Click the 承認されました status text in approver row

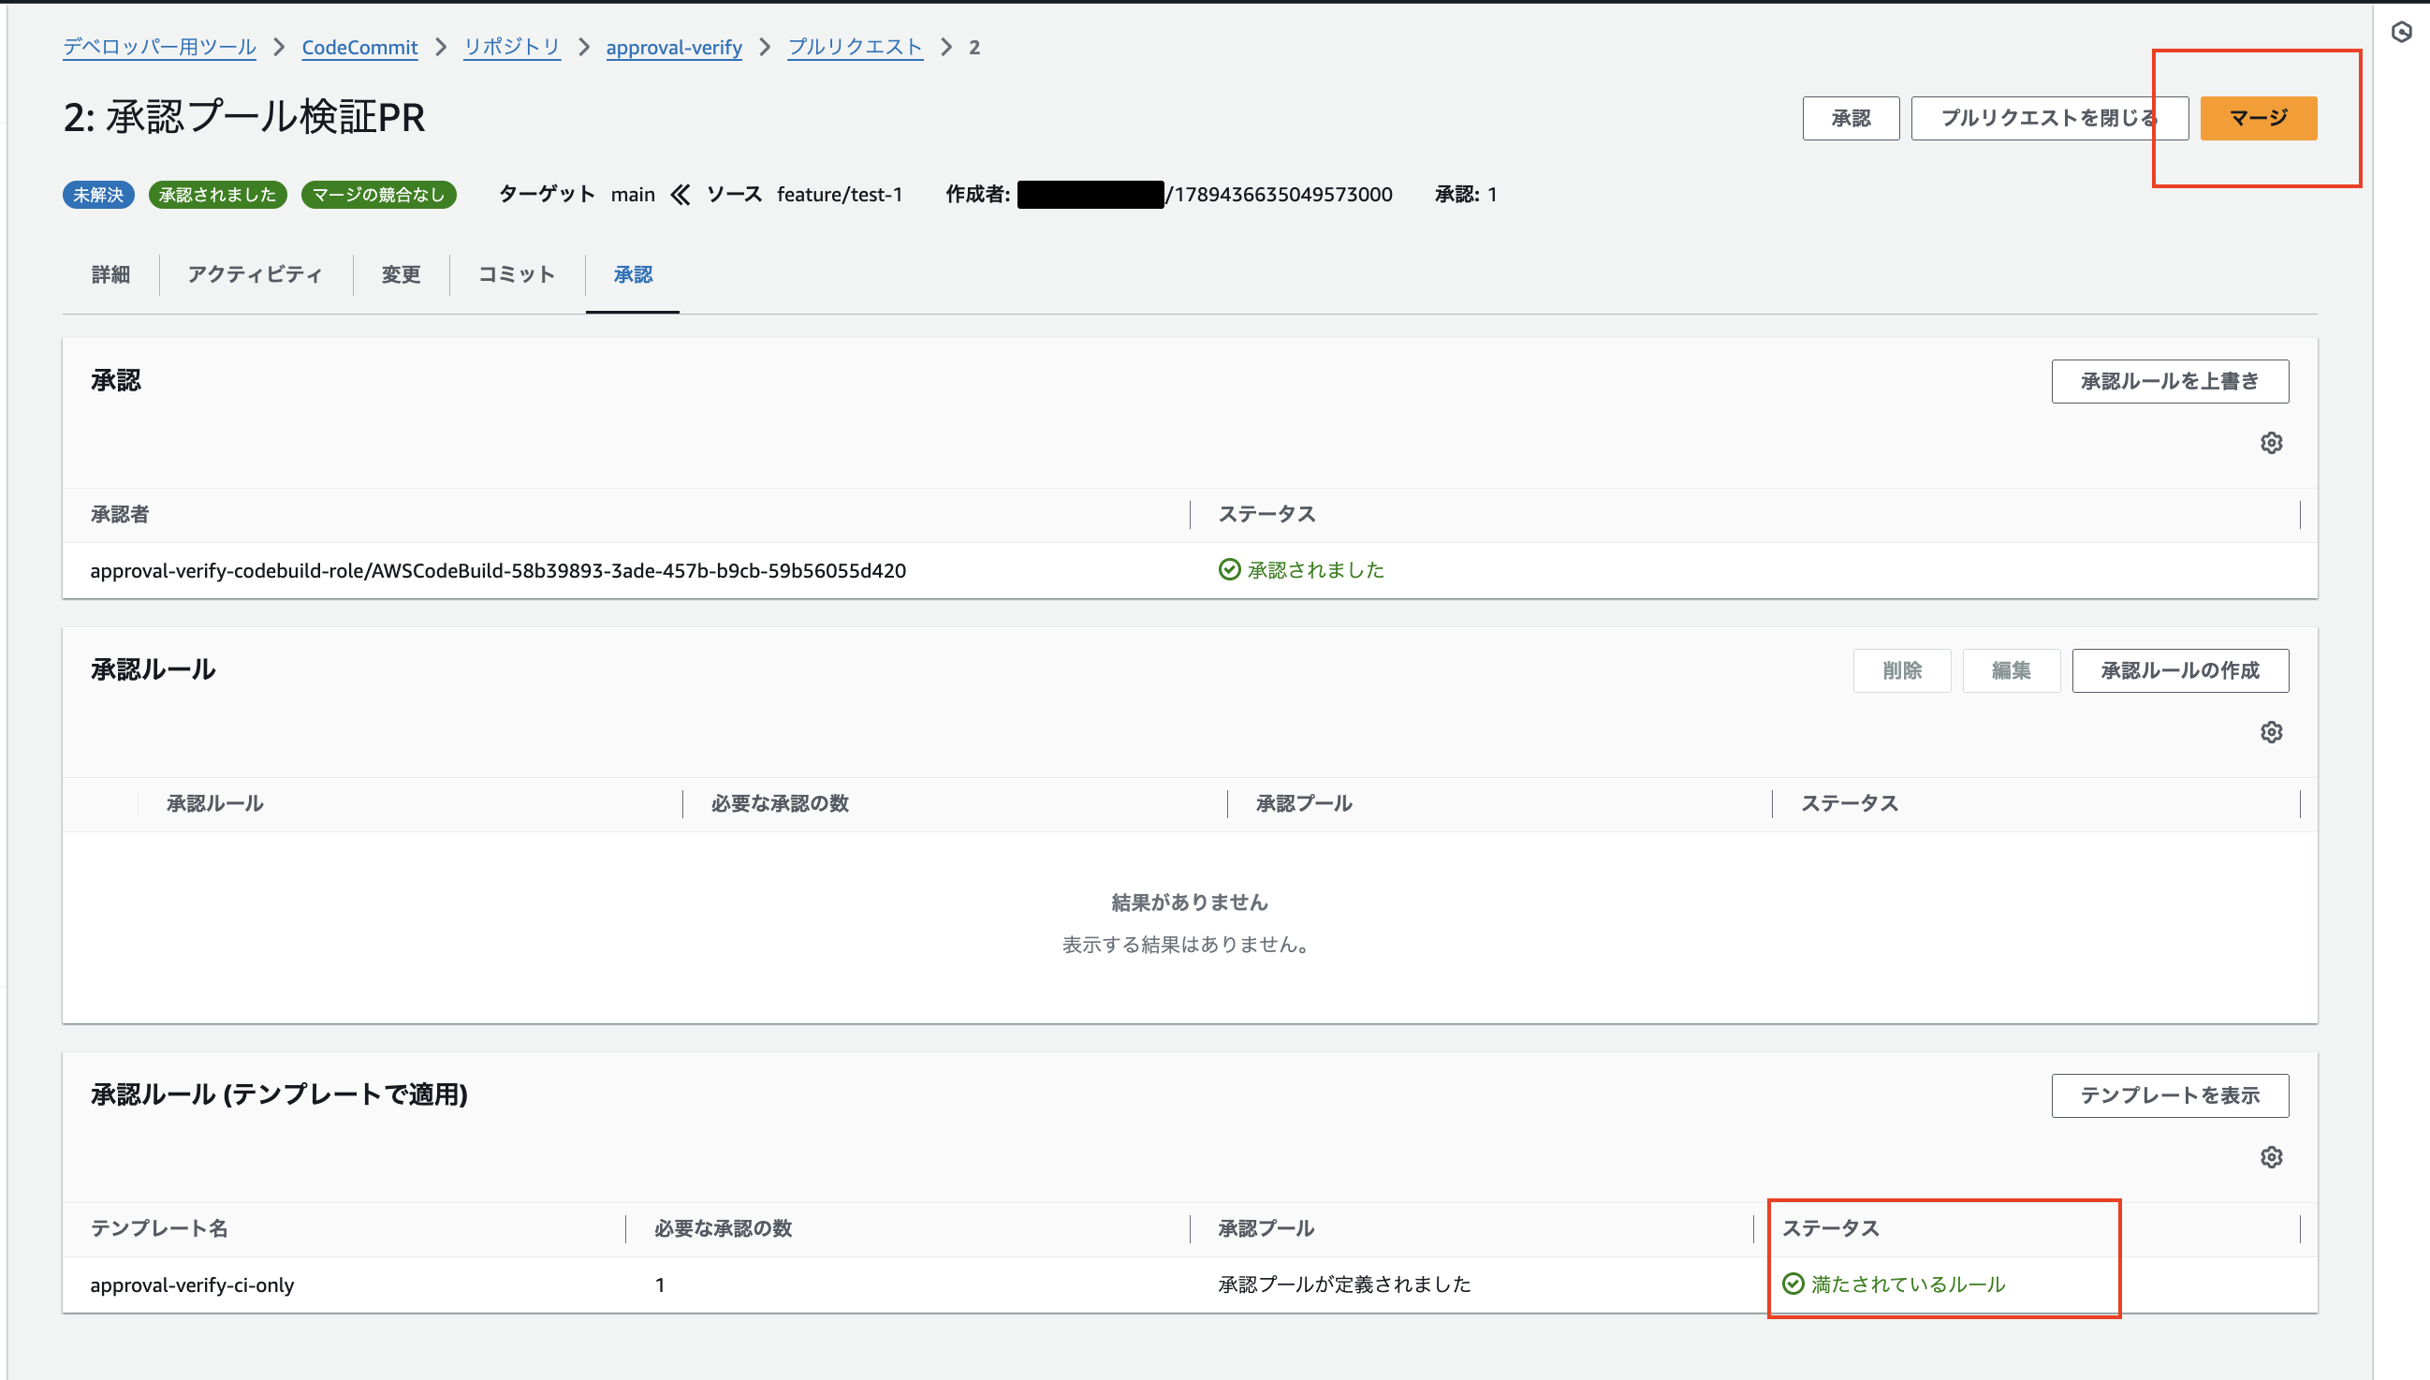(1316, 569)
